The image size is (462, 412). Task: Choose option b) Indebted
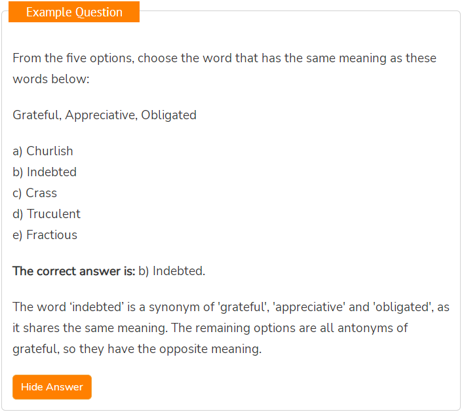(x=45, y=172)
